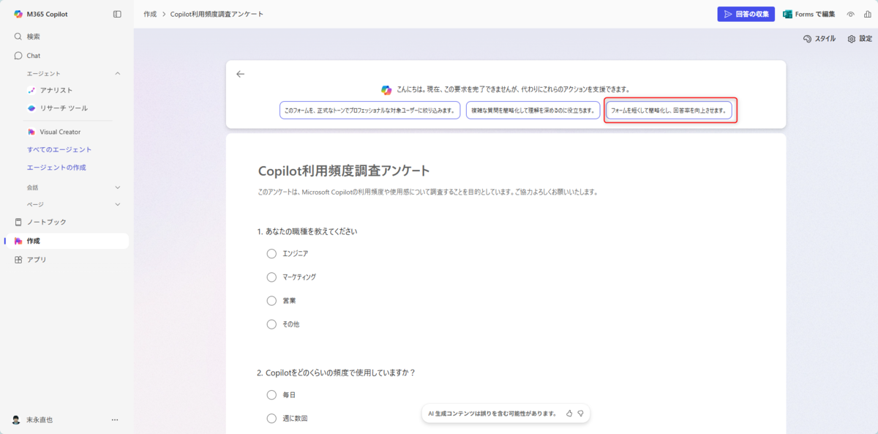Choose the suggestion narrowing to professional target users
The image size is (878, 434).
click(370, 111)
